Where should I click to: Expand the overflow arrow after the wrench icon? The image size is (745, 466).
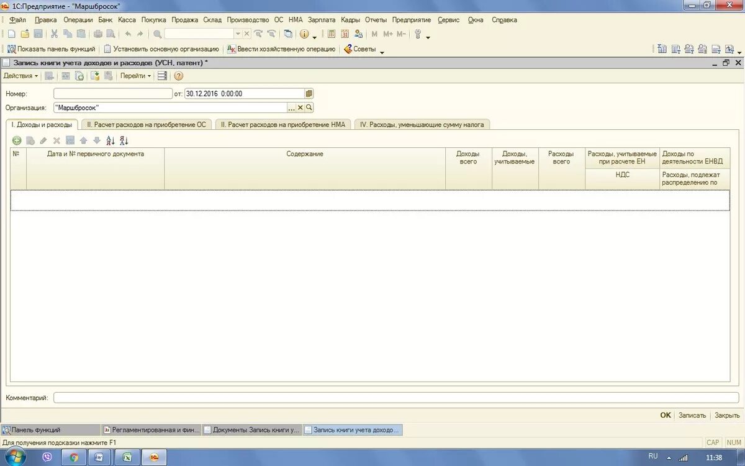[x=428, y=37]
